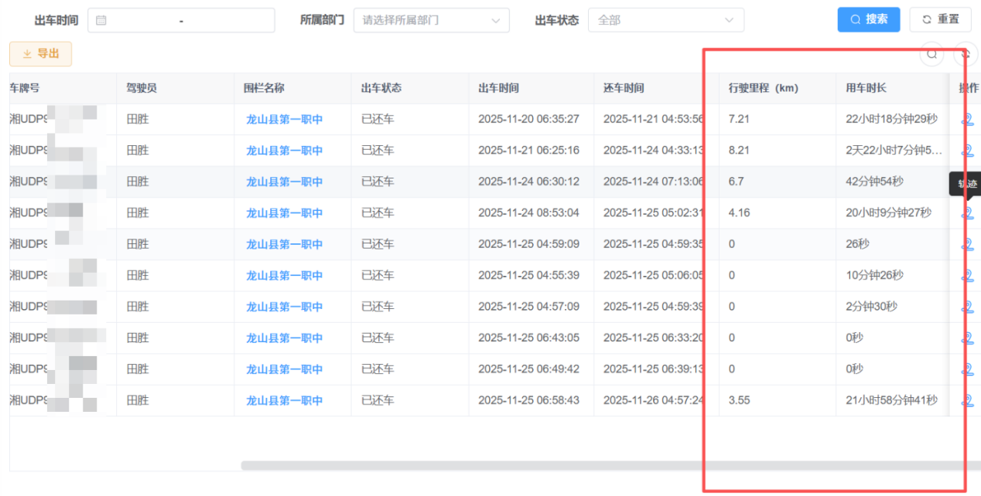Open 龙山县第一职中 link in the 06:43:05 row
981x496 pixels.
[284, 338]
